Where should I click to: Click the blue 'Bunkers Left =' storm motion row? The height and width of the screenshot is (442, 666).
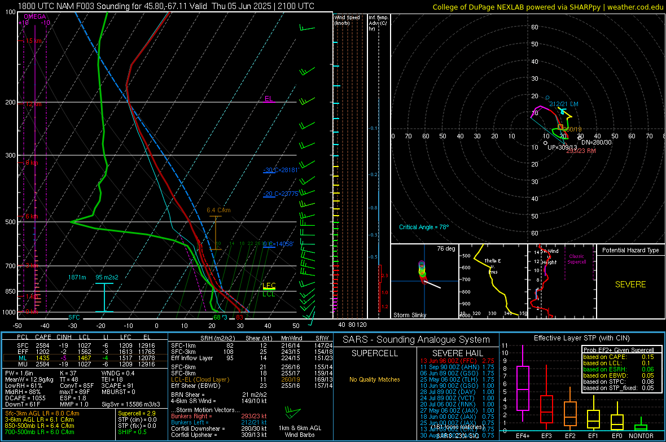(219, 422)
